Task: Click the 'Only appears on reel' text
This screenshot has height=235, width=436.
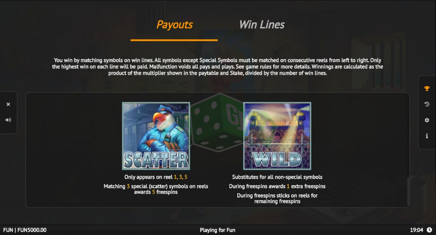Action: pos(148,177)
